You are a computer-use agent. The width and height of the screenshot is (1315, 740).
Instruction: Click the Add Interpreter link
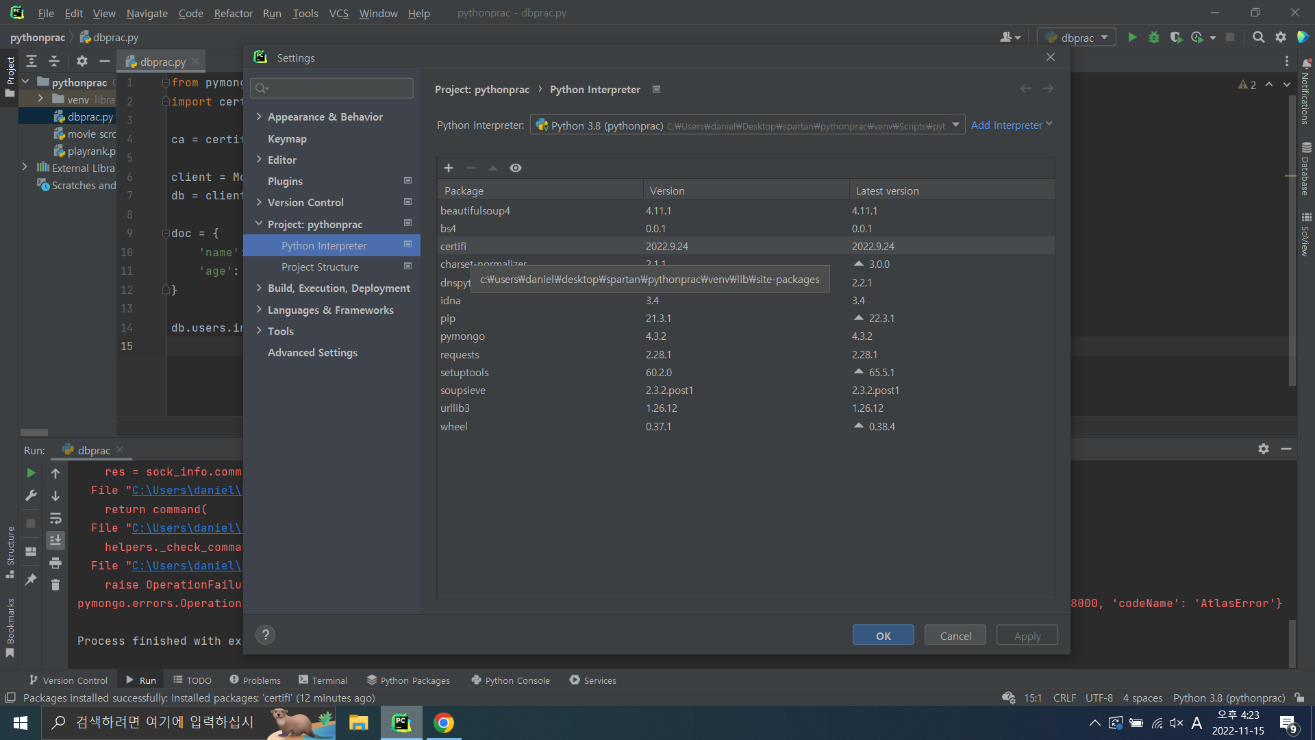[x=1012, y=125]
